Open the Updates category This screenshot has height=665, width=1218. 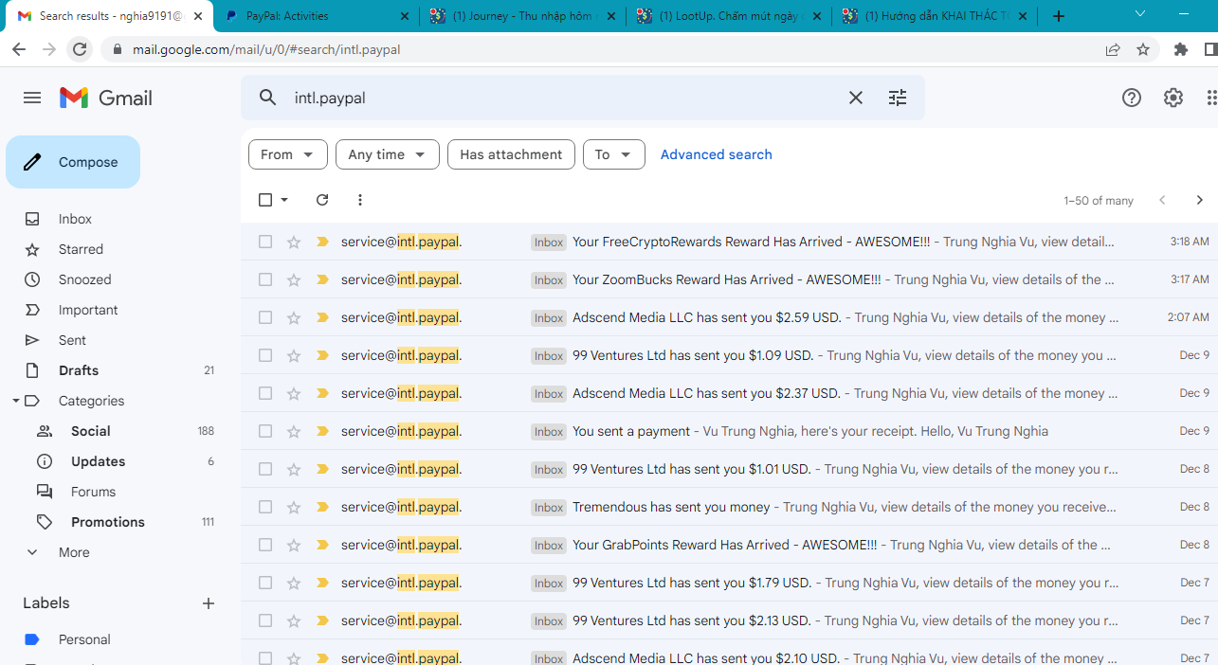(x=99, y=461)
